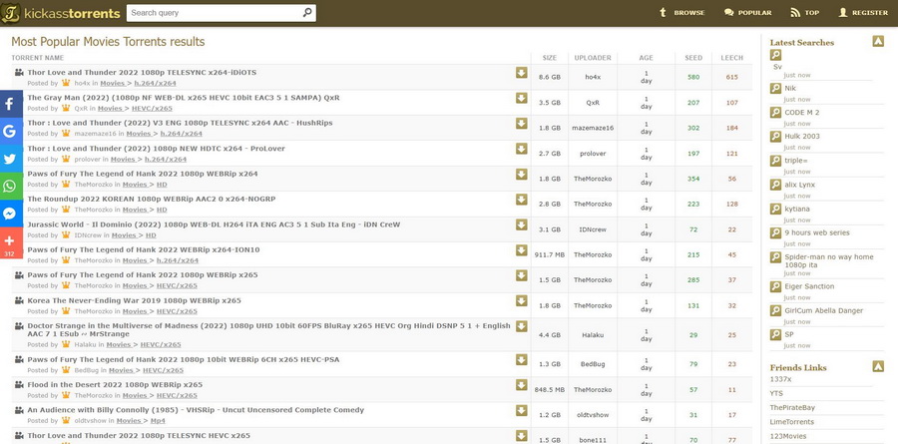The image size is (898, 444).
Task: Go to the Popular section
Action: click(747, 13)
